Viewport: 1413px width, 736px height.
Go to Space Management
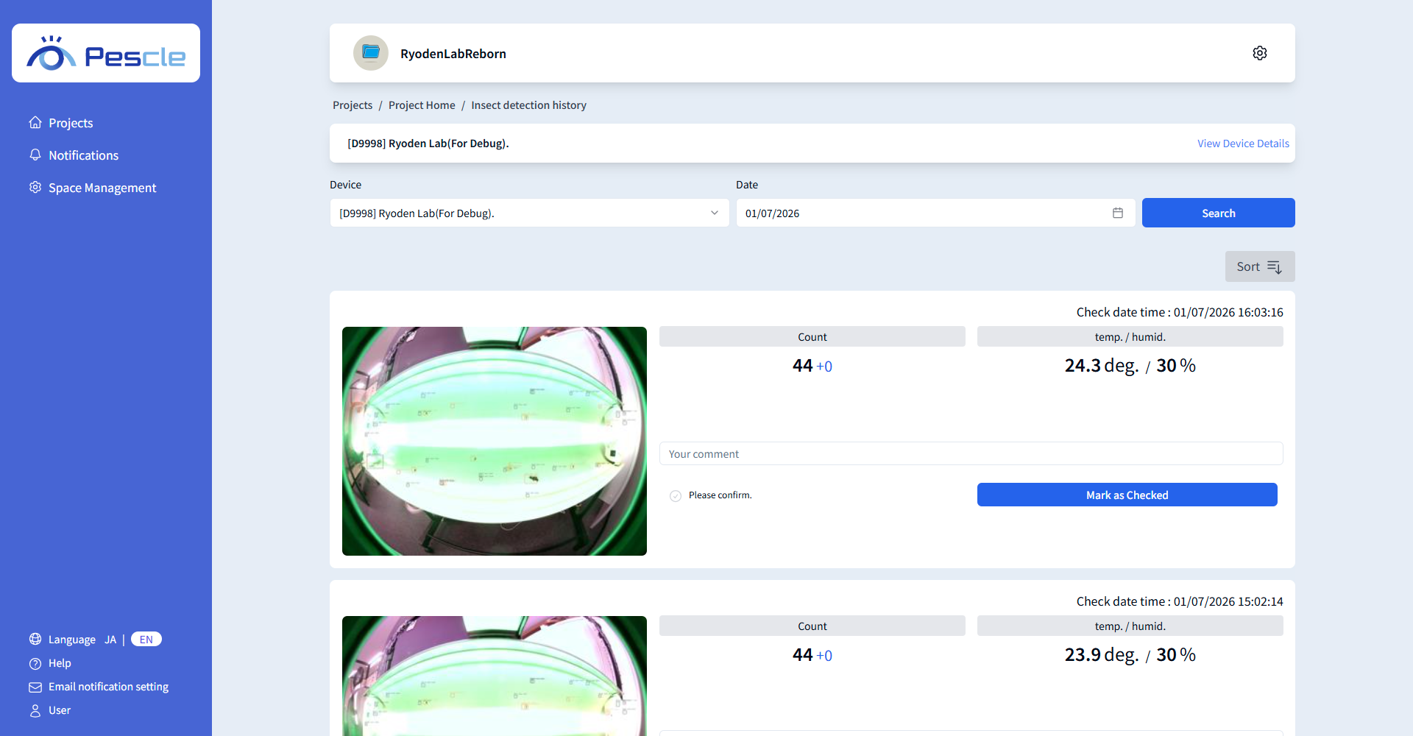click(102, 188)
